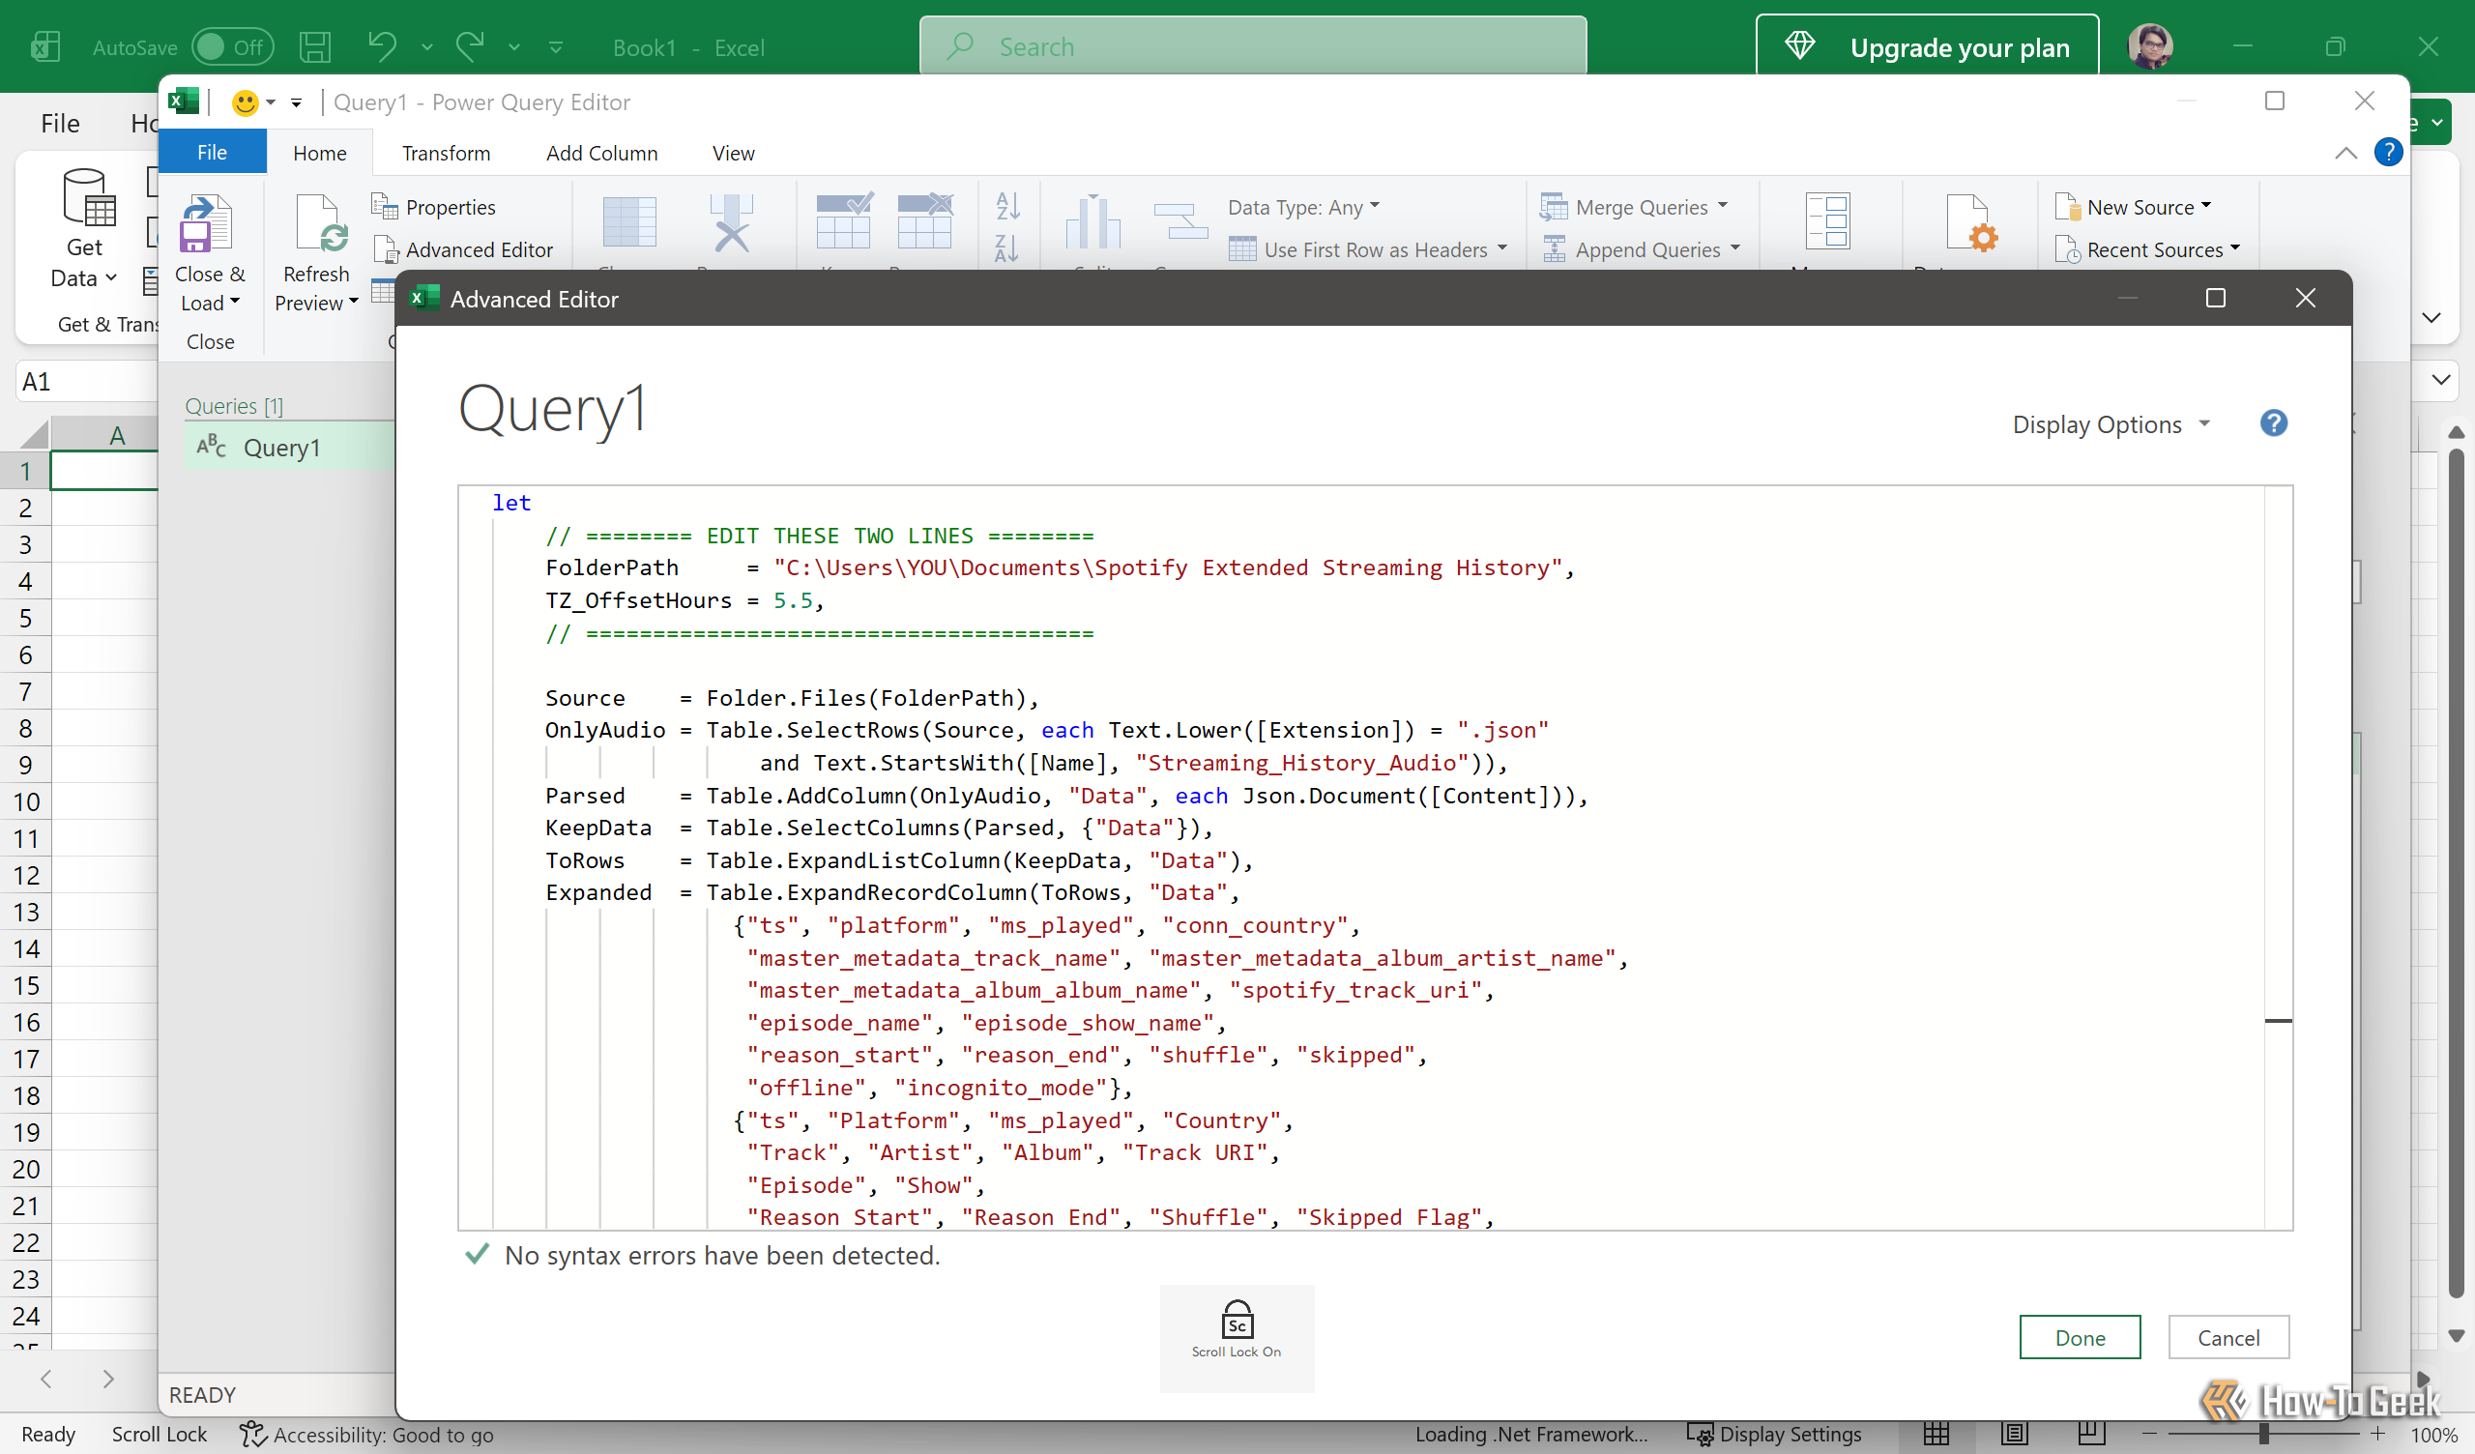The height and width of the screenshot is (1454, 2475).
Task: Click Close & Load icon
Action: pos(207,223)
